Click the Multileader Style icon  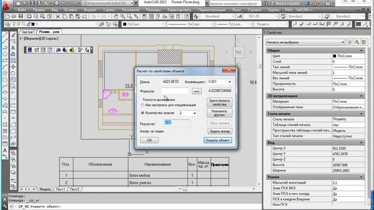[327, 16]
